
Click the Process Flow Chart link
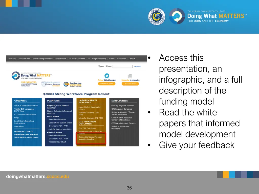point(57,142)
